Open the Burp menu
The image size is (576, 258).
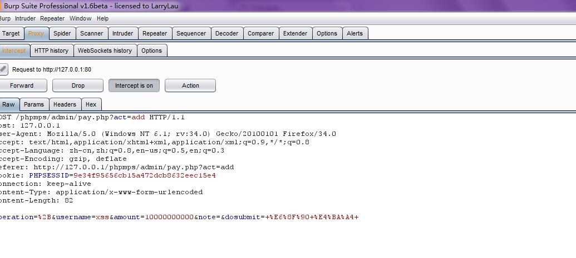pos(5,18)
